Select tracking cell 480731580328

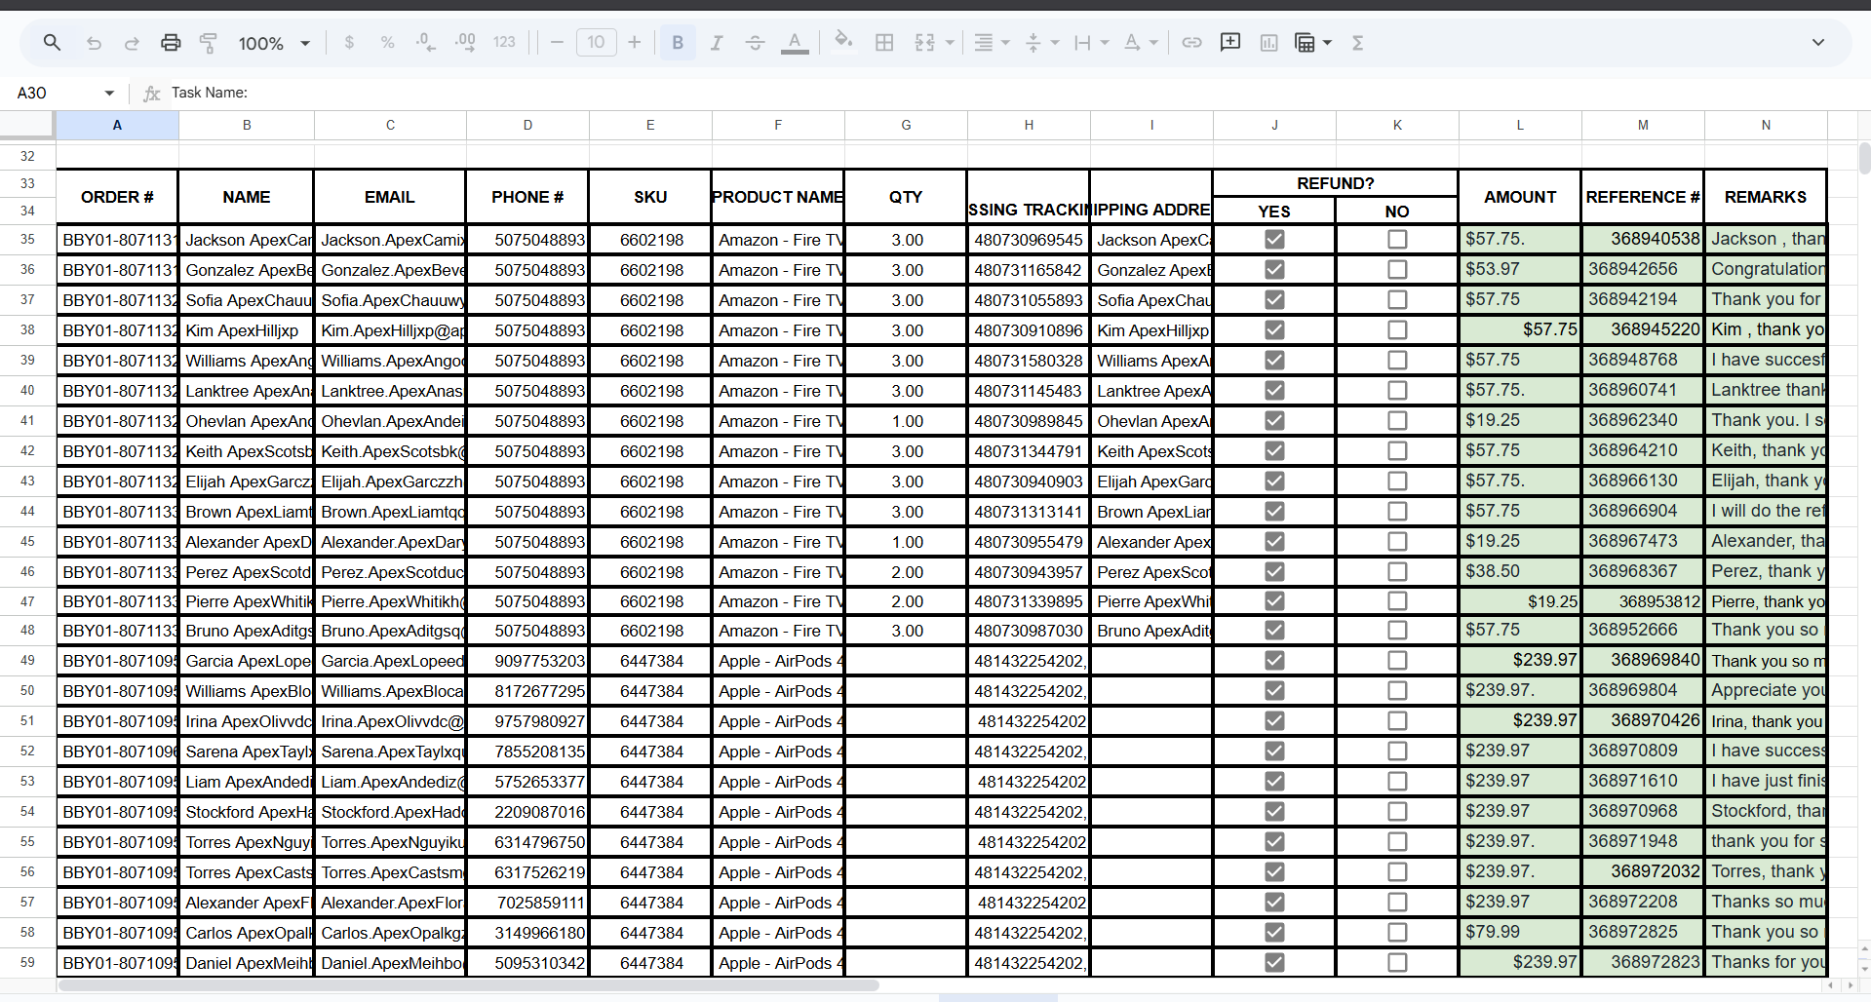(1029, 361)
